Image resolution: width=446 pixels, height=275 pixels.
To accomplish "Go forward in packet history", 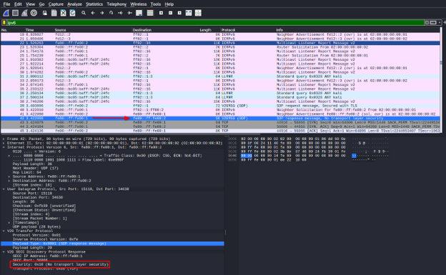I will pyautogui.click(x=101, y=13).
